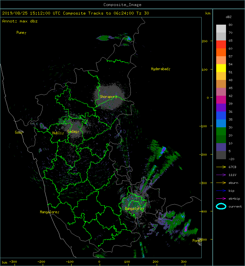Image resolution: width=245 pixels, height=266 pixels.
Task: Select the red swatch between 65 and 60
Action: point(221,45)
